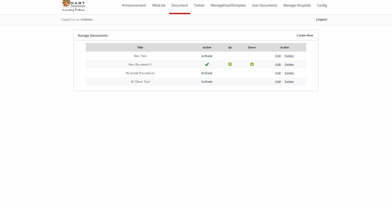Activate the New Test document
Screen dimensions: 392x210
[x=206, y=56]
